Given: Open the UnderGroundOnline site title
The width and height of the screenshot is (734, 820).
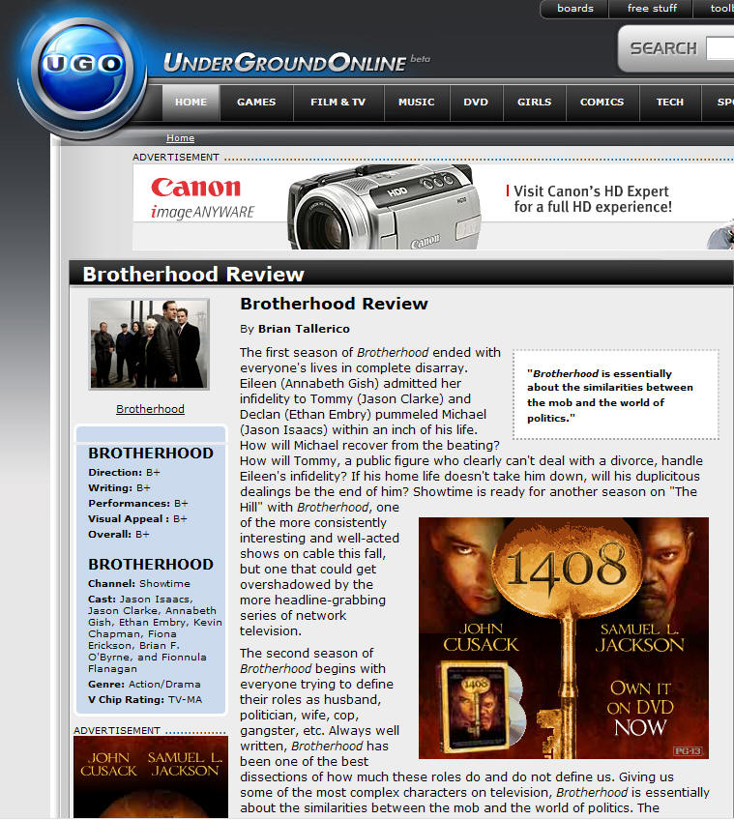Looking at the screenshot, I should coord(284,63).
